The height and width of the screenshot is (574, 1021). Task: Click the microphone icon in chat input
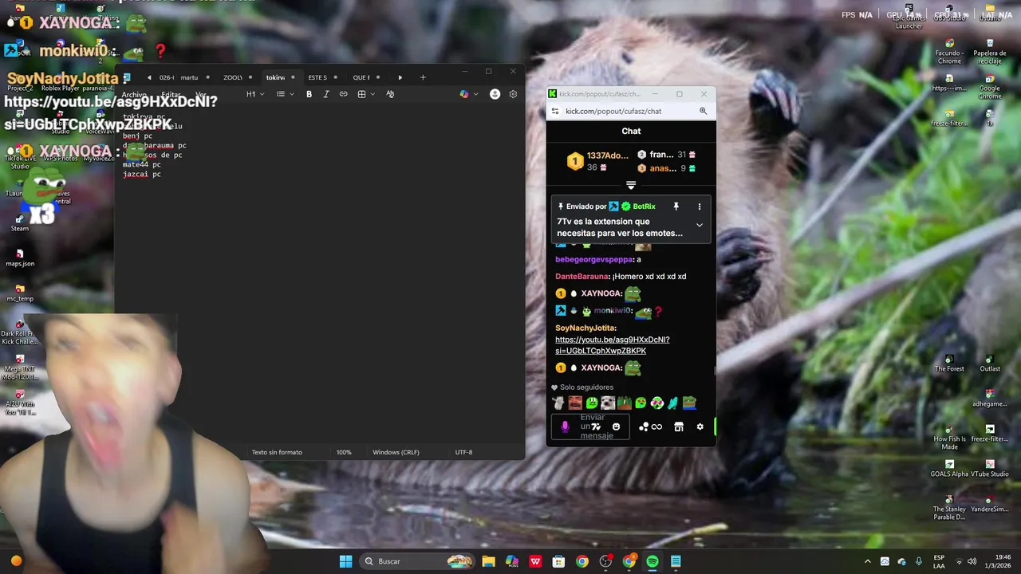(x=565, y=427)
